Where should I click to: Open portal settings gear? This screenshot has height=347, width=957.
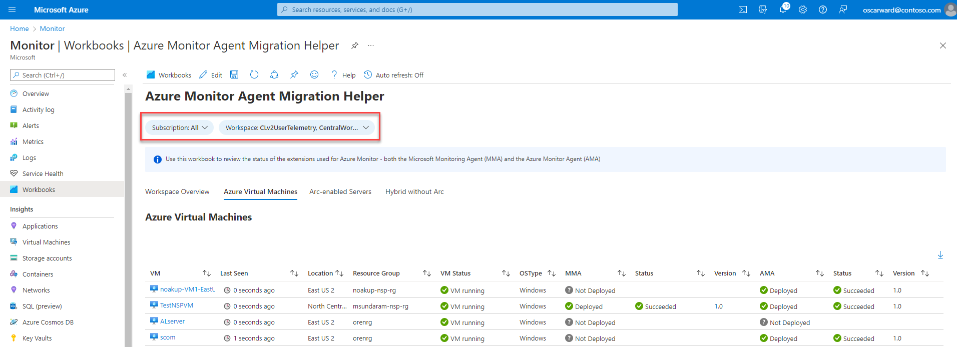click(803, 9)
